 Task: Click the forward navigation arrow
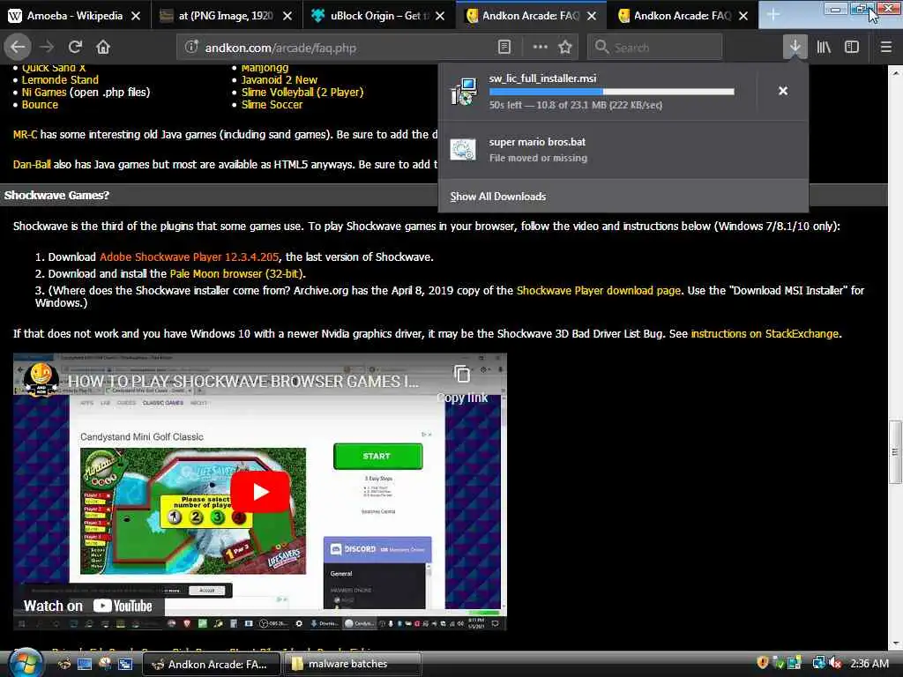point(48,48)
